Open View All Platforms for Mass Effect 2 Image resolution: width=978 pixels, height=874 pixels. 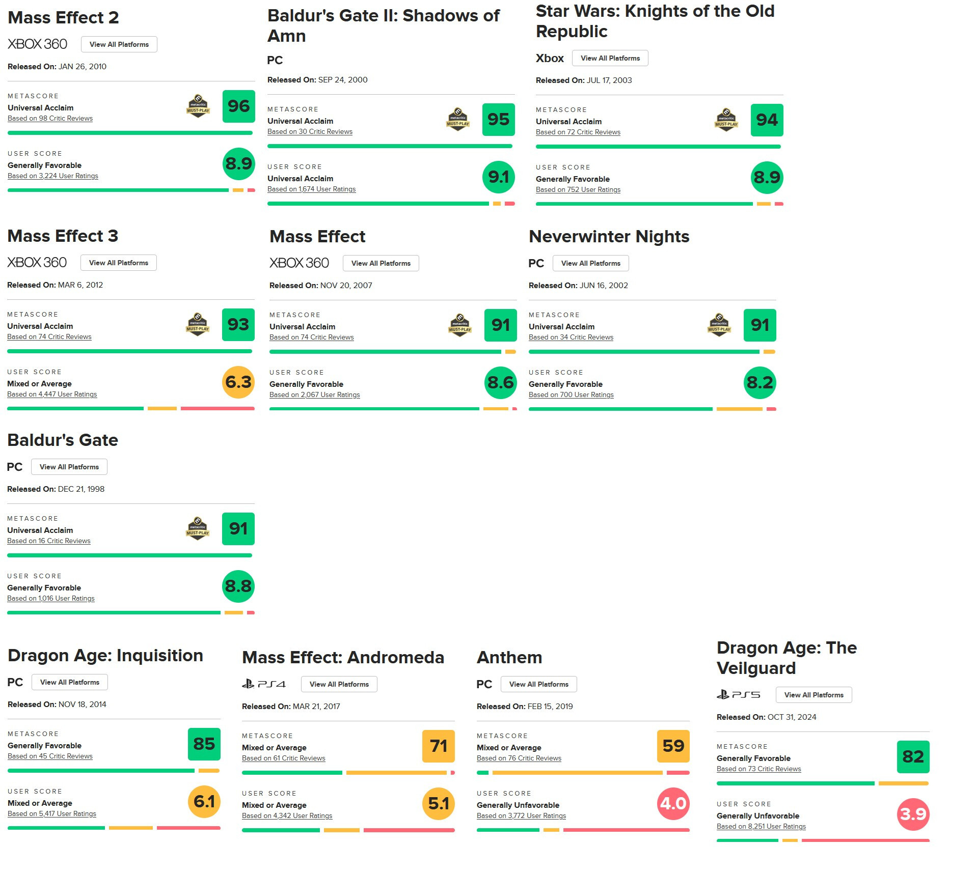click(x=119, y=44)
